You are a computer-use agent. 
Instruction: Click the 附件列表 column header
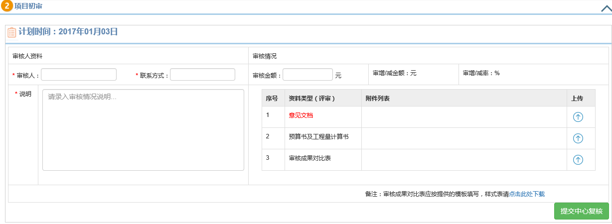coord(377,99)
